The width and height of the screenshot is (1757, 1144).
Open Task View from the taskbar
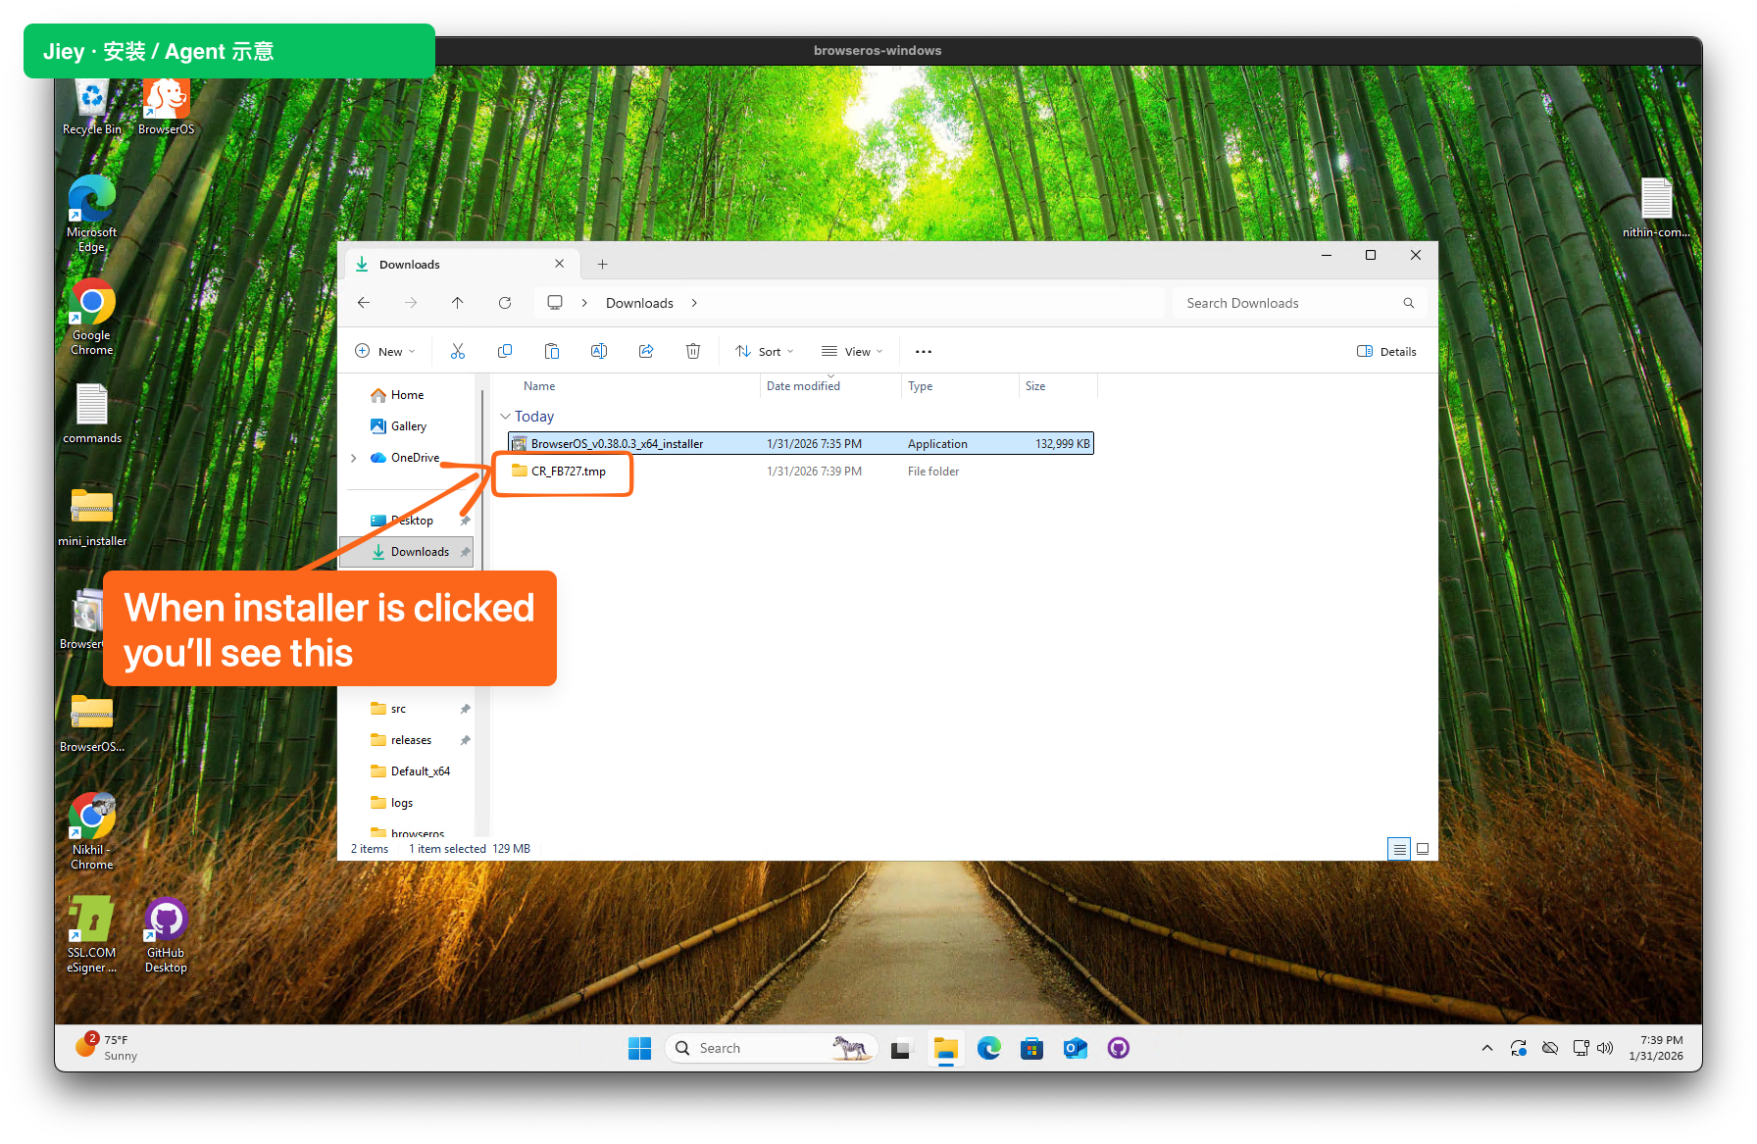click(901, 1048)
